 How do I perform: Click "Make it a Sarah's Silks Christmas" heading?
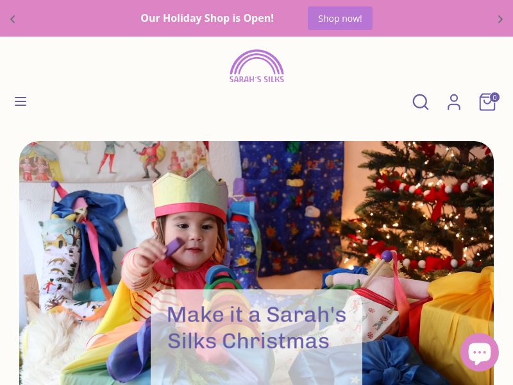tap(256, 328)
